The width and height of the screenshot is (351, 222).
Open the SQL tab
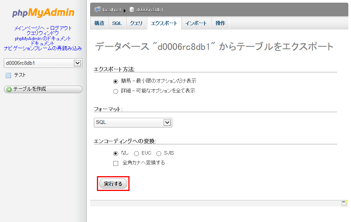(117, 23)
